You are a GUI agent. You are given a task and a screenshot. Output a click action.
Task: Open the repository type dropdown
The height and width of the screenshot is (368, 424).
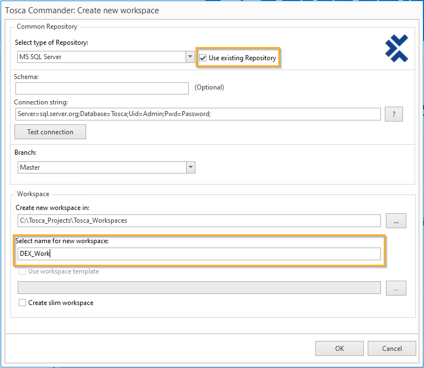pos(190,57)
